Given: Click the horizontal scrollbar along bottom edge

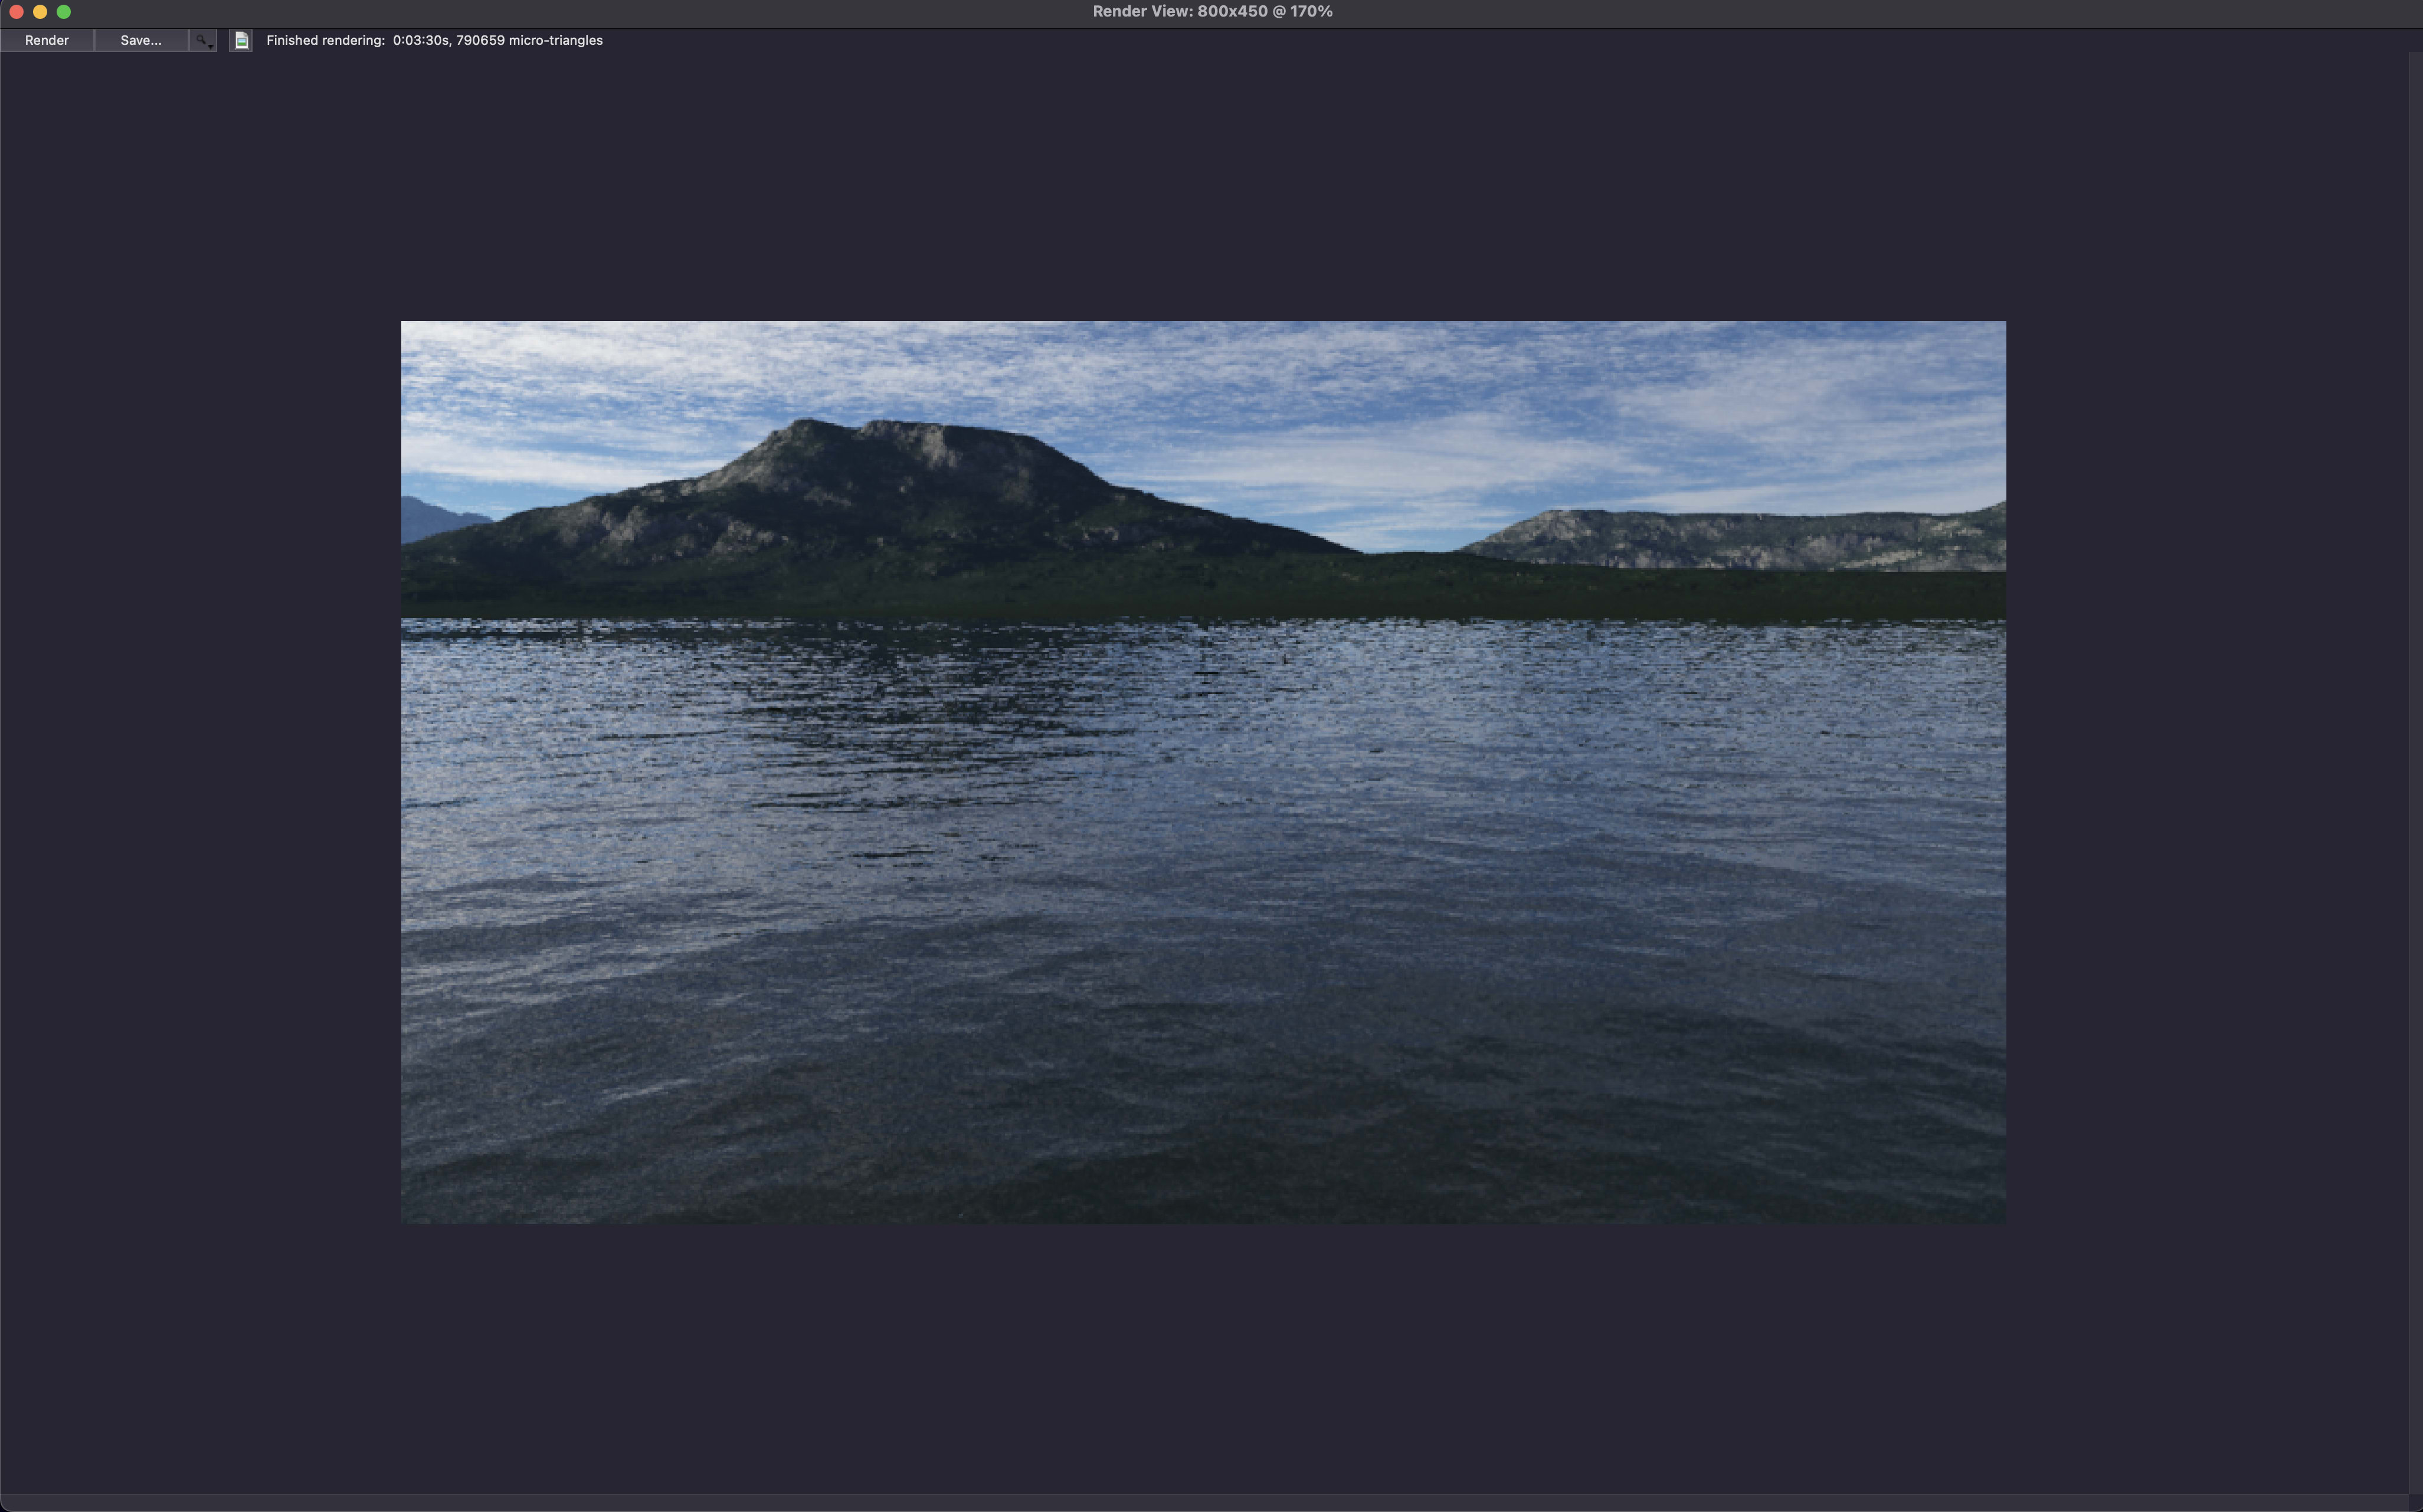Looking at the screenshot, I should (1200, 1503).
